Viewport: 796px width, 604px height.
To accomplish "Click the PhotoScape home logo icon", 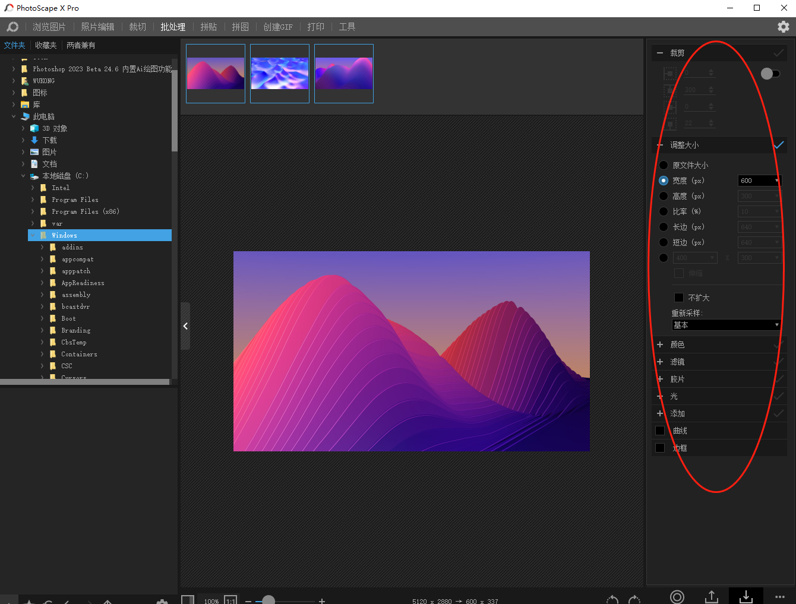I will 12,27.
